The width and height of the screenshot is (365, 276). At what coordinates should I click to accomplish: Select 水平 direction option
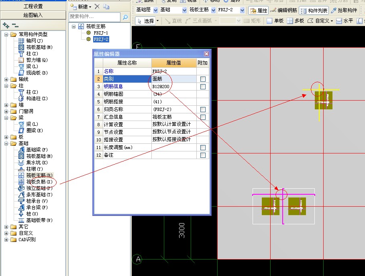pyautogui.click(x=345, y=21)
